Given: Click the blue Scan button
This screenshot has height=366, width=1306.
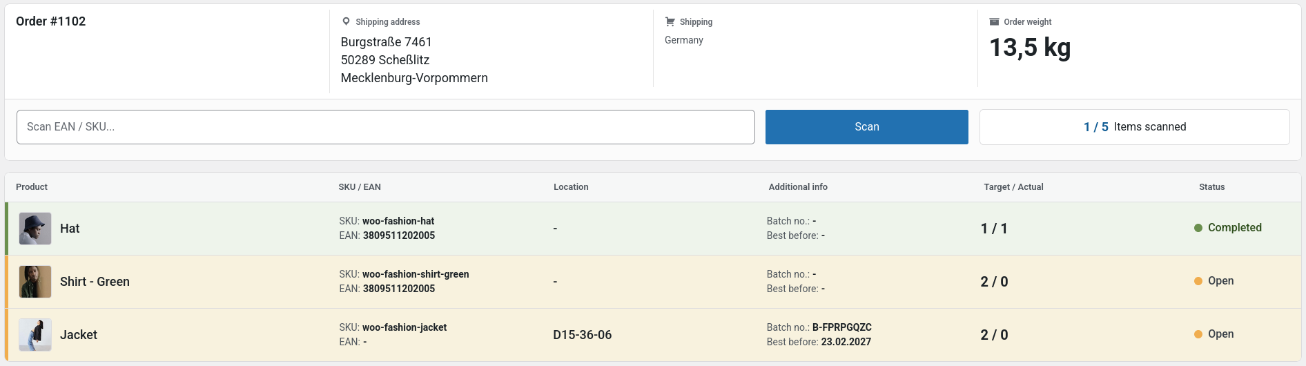Looking at the screenshot, I should pyautogui.click(x=867, y=127).
